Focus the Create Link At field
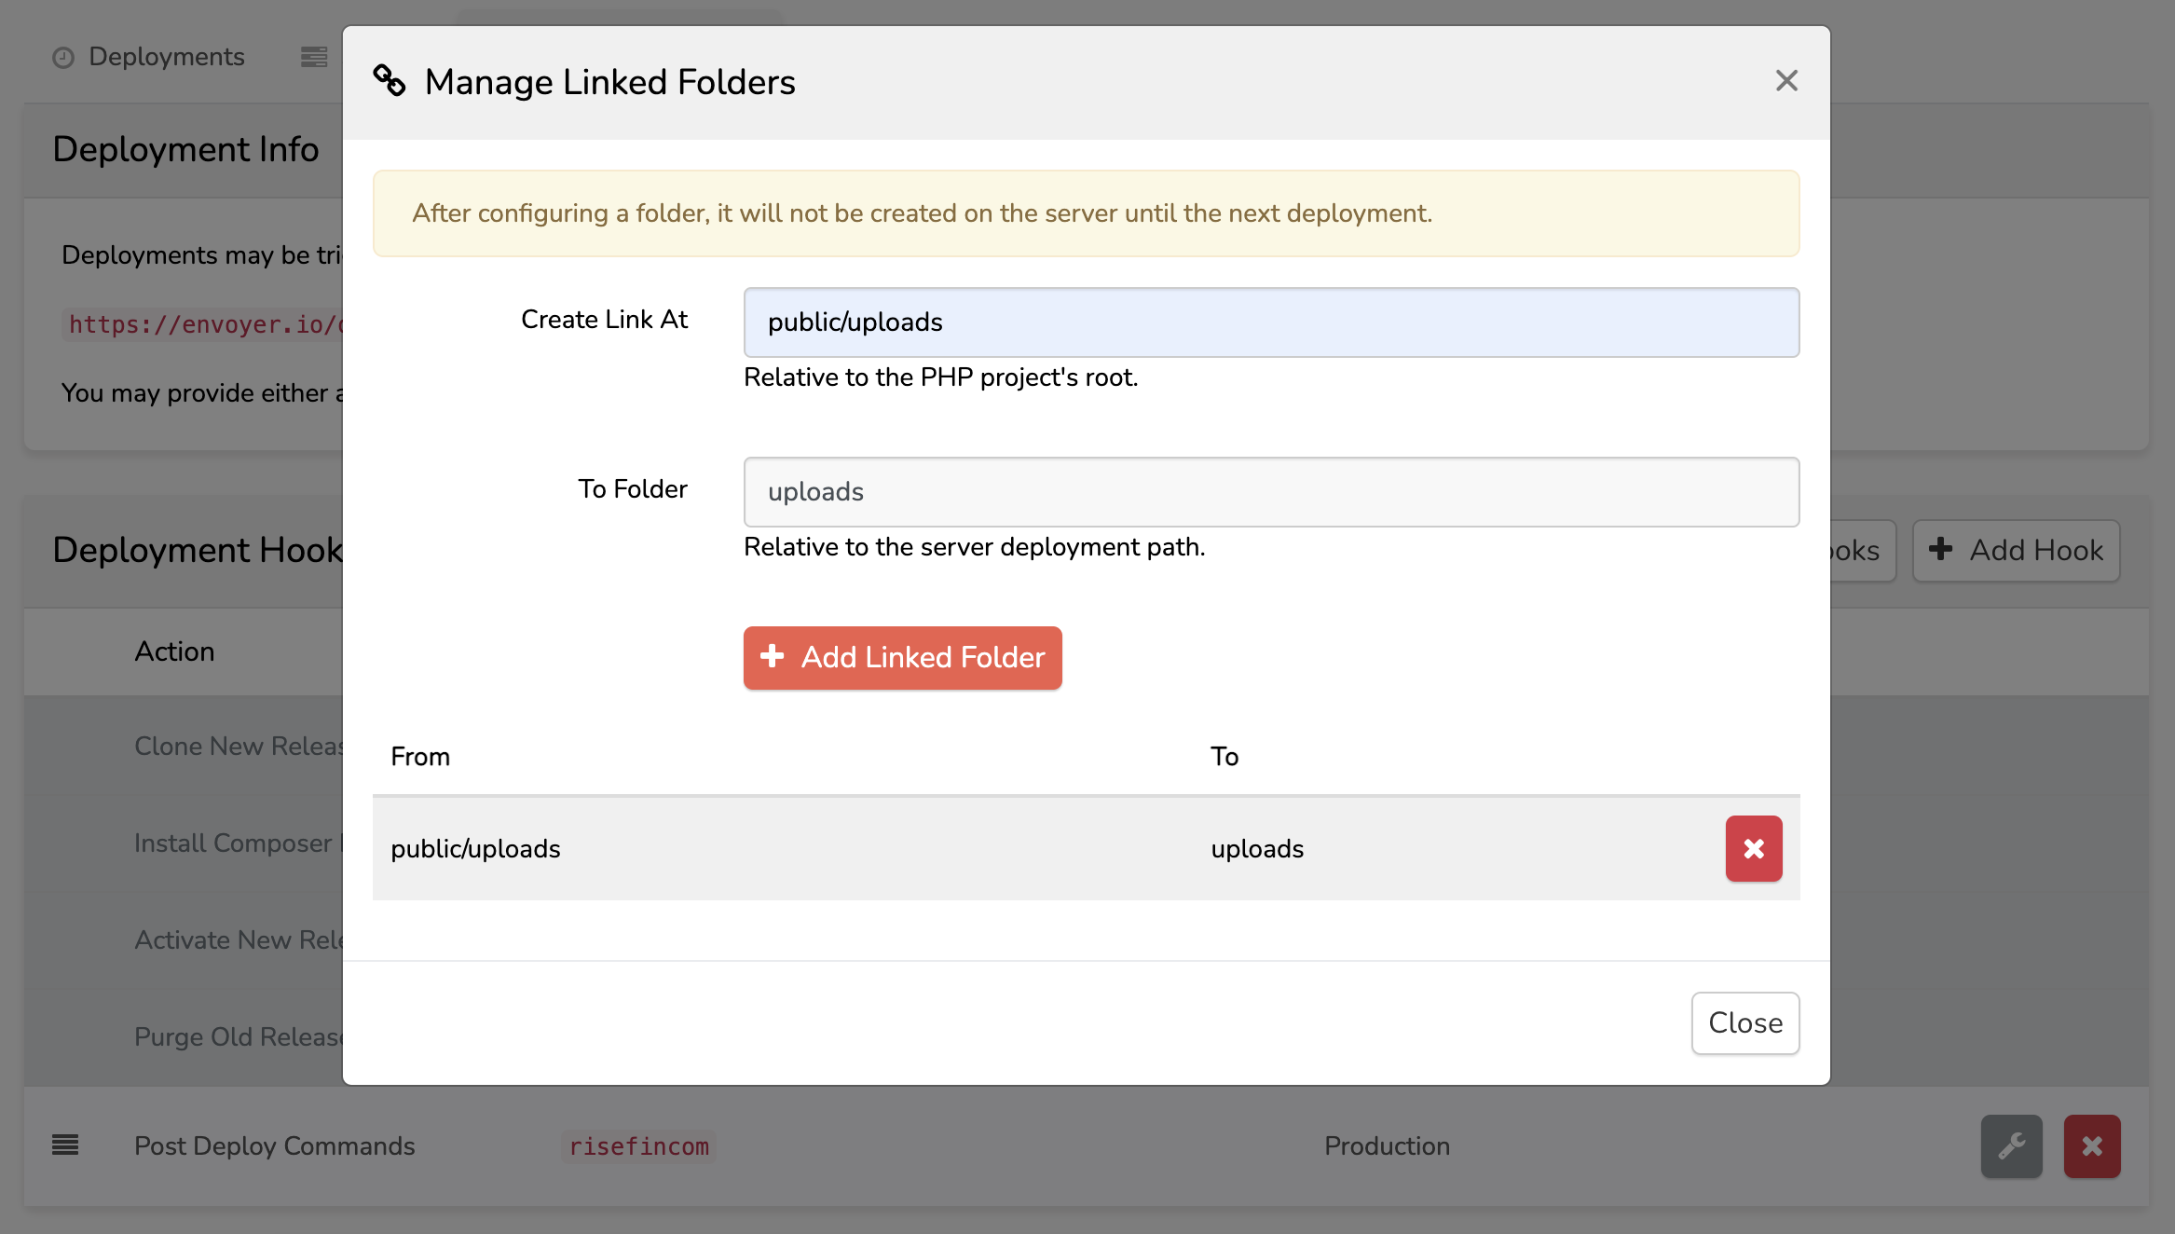Viewport: 2175px width, 1234px height. tap(1270, 322)
